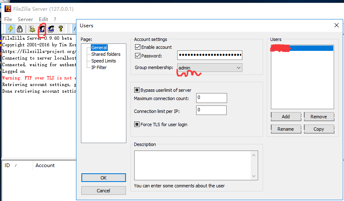
Task: Open the Users dialog toolbar icon
Action: pyautogui.click(x=42, y=29)
